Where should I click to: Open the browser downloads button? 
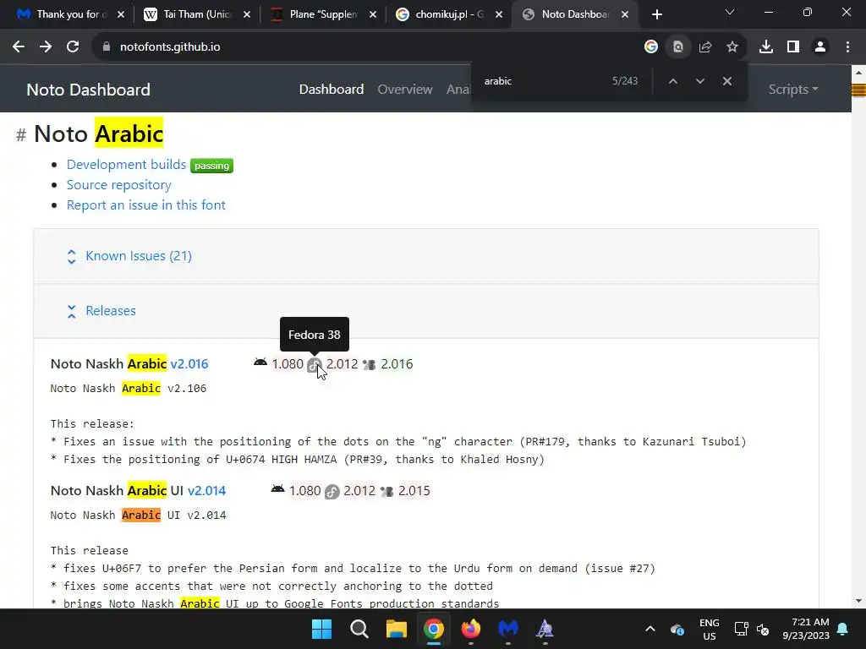765,47
